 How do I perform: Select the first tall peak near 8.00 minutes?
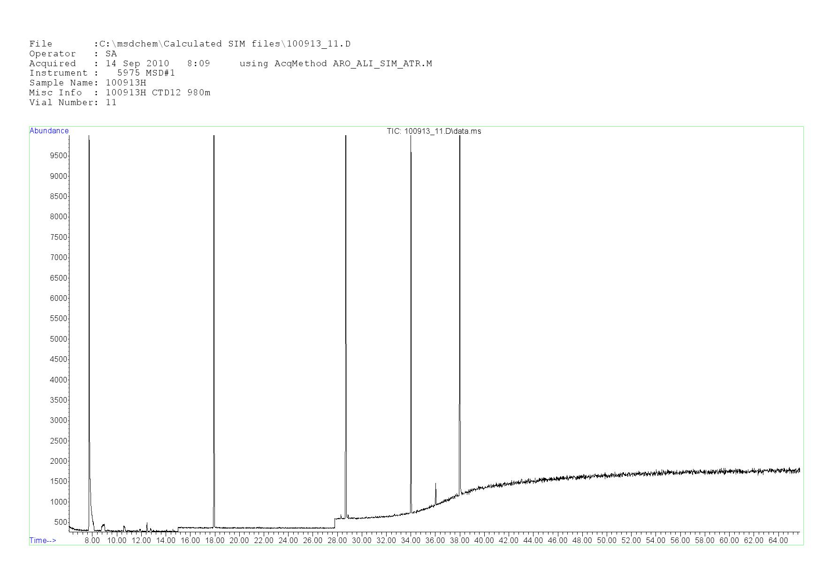tap(89, 329)
